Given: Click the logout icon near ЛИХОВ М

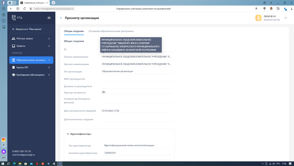Looking at the screenshot, I should click(x=285, y=18).
